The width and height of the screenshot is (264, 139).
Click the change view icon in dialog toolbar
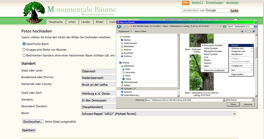242,31
